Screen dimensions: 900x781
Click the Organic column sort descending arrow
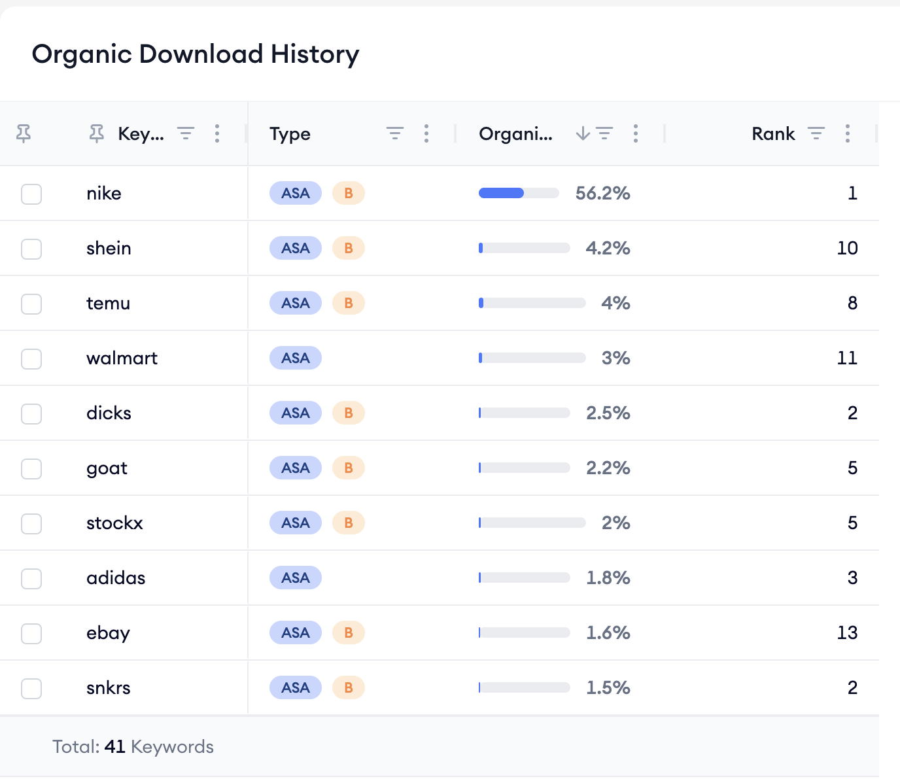583,134
